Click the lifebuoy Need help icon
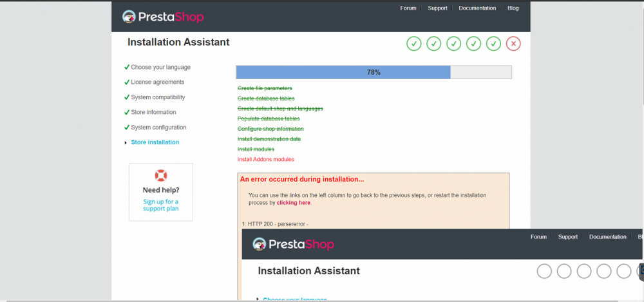Viewport: 644px width, 302px height. click(x=161, y=175)
